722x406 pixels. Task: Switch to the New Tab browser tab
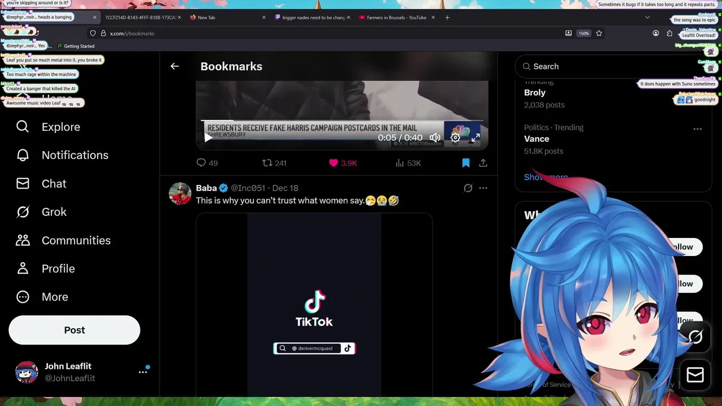(227, 17)
